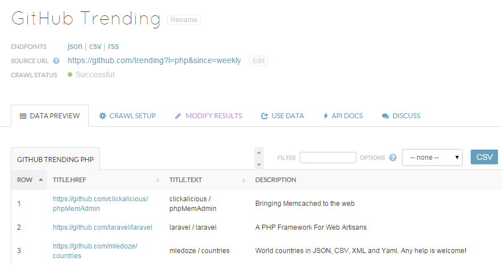The width and height of the screenshot is (502, 265).
Task: Click the chat bubbles icon on Discuss
Action: [x=385, y=116]
